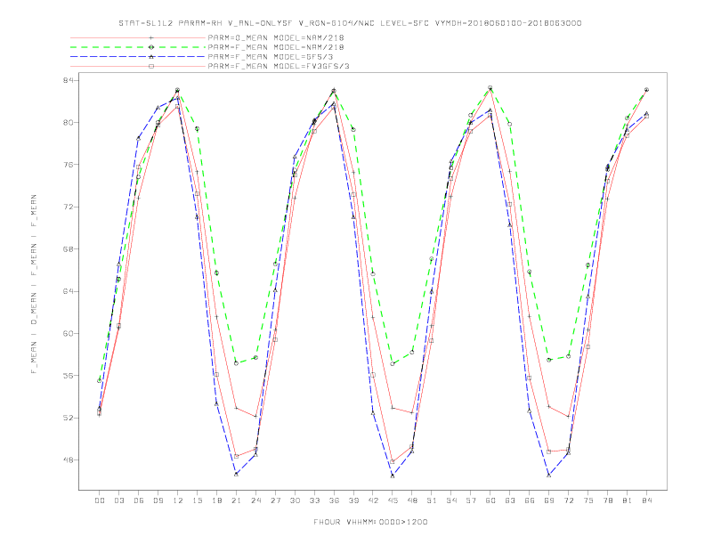
Task: Click x-axis forecast hour label 66
Action: [x=530, y=500]
